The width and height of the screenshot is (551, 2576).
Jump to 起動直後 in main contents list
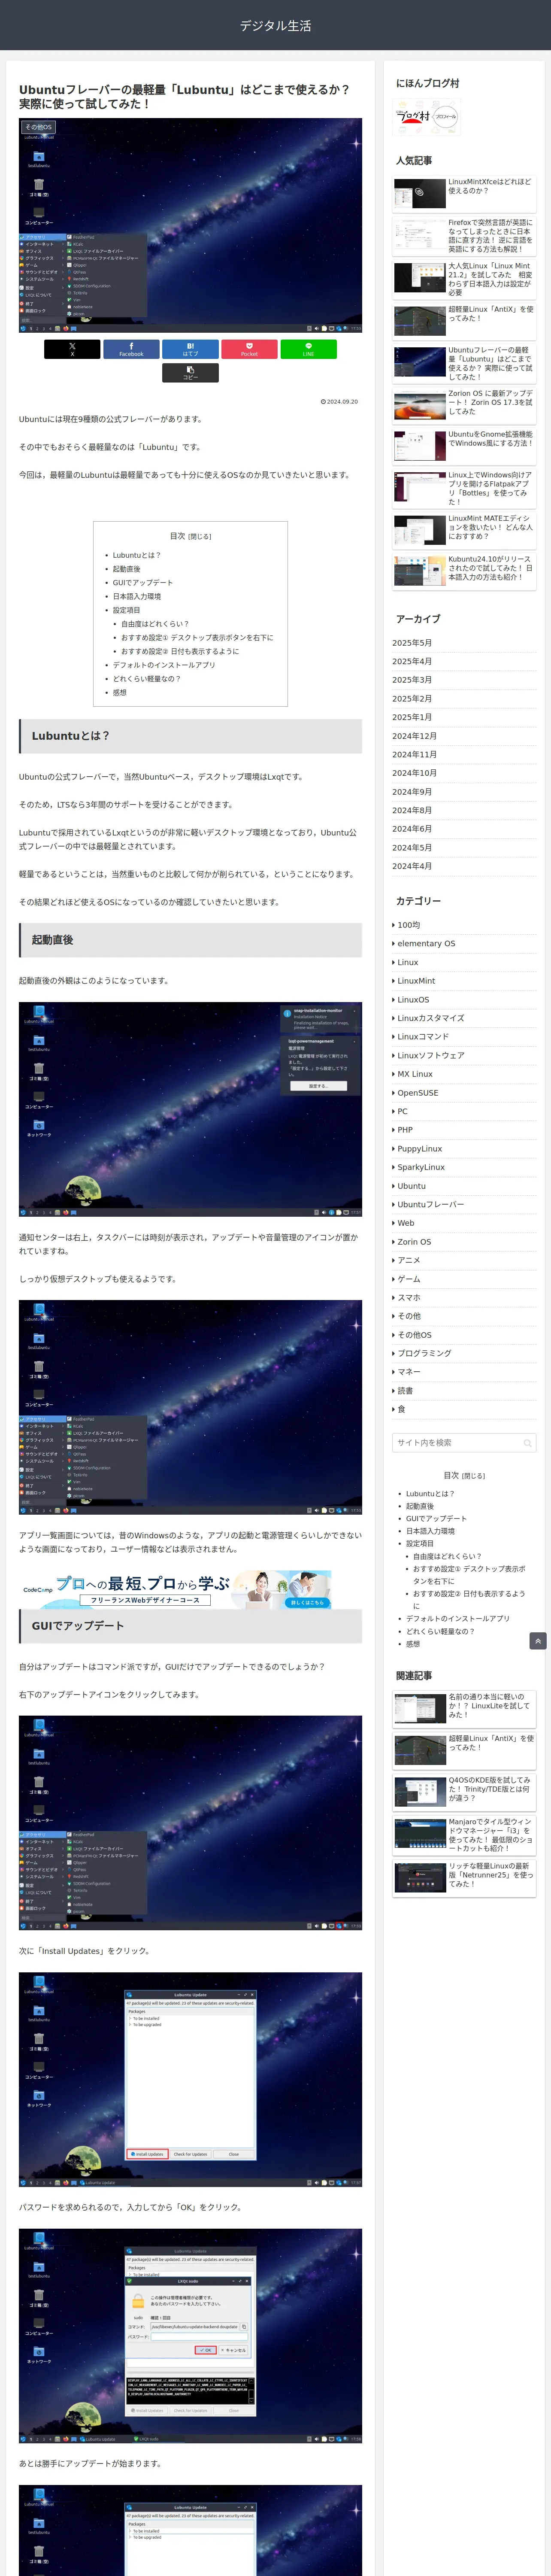[126, 569]
